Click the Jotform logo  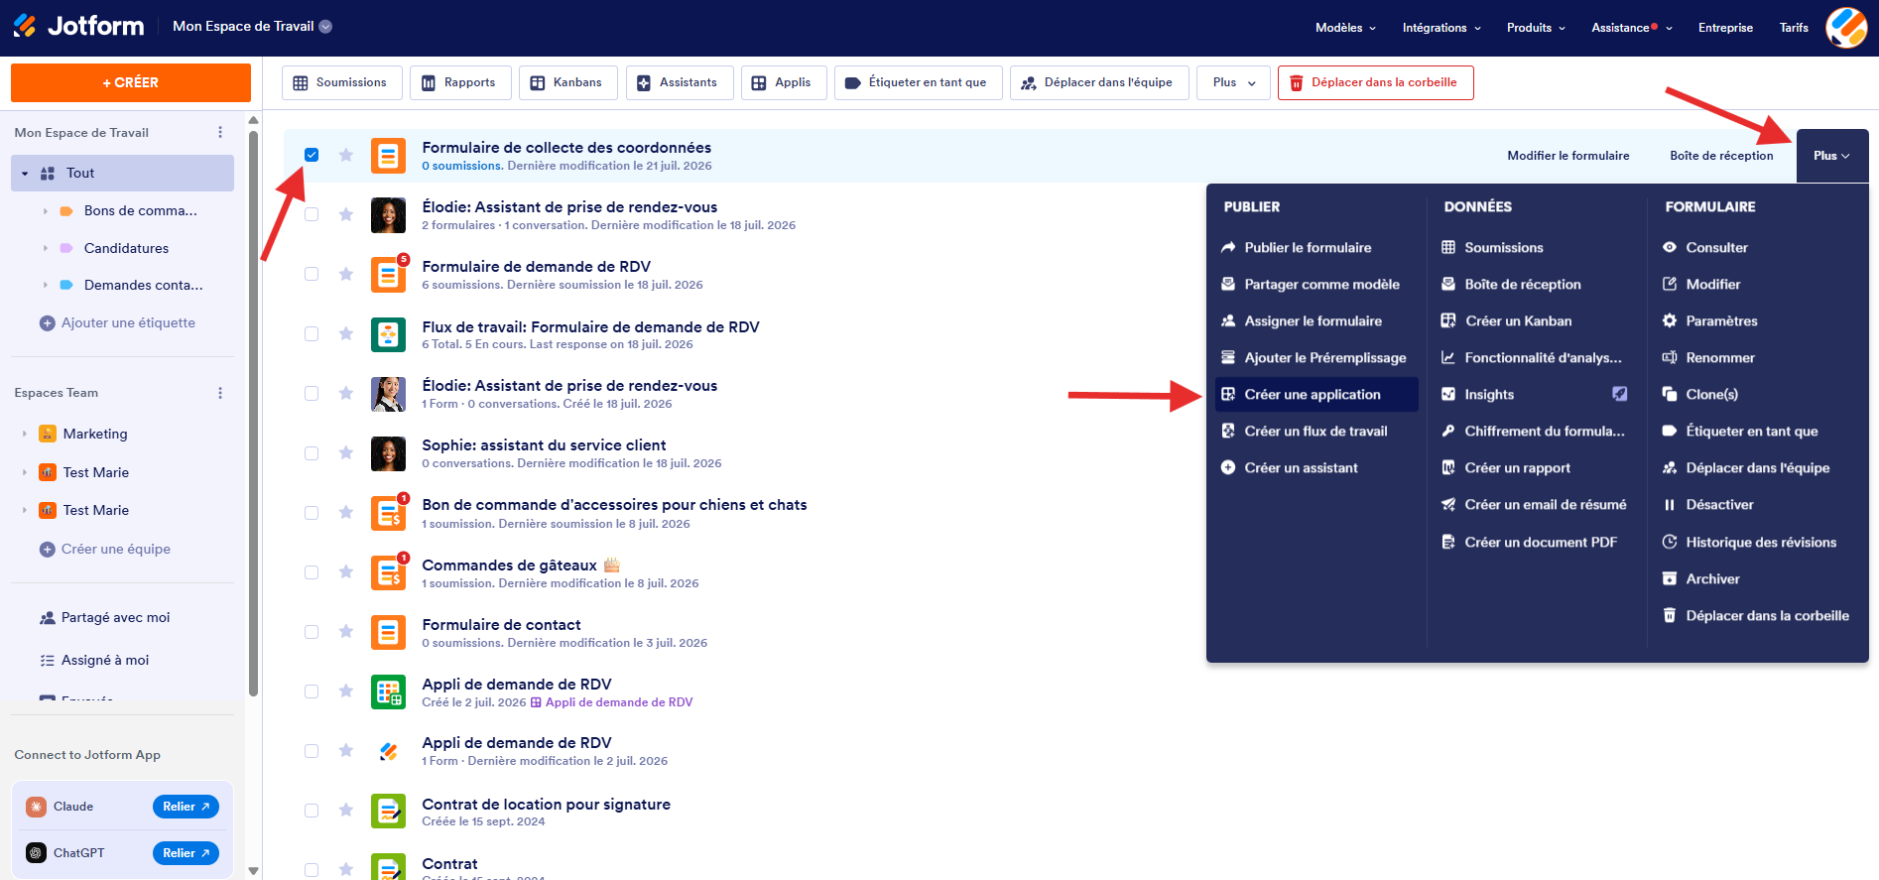point(78,27)
